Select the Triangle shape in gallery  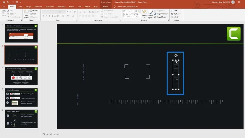(x=124, y=14)
